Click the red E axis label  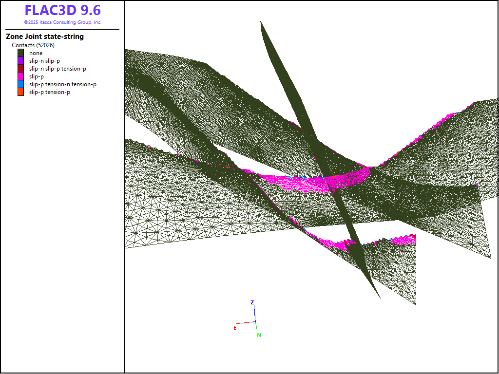[235, 328]
